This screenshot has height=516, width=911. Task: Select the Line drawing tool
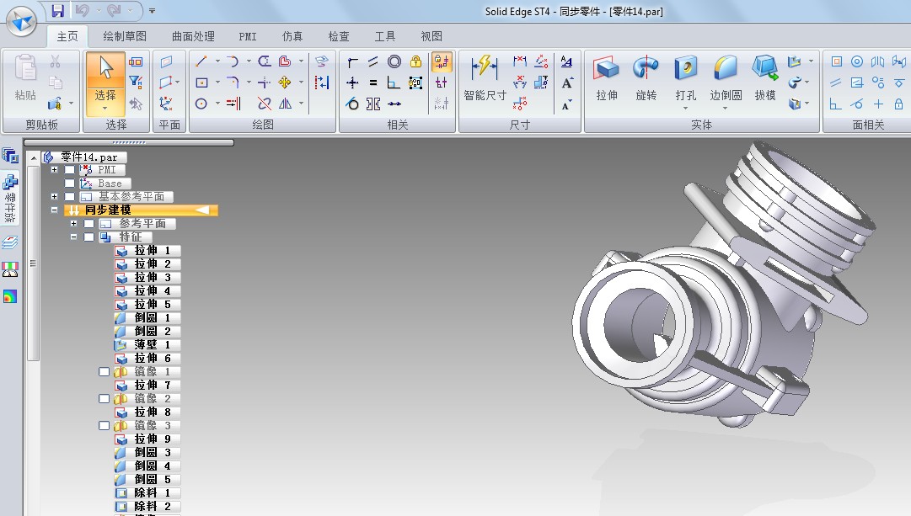point(201,61)
